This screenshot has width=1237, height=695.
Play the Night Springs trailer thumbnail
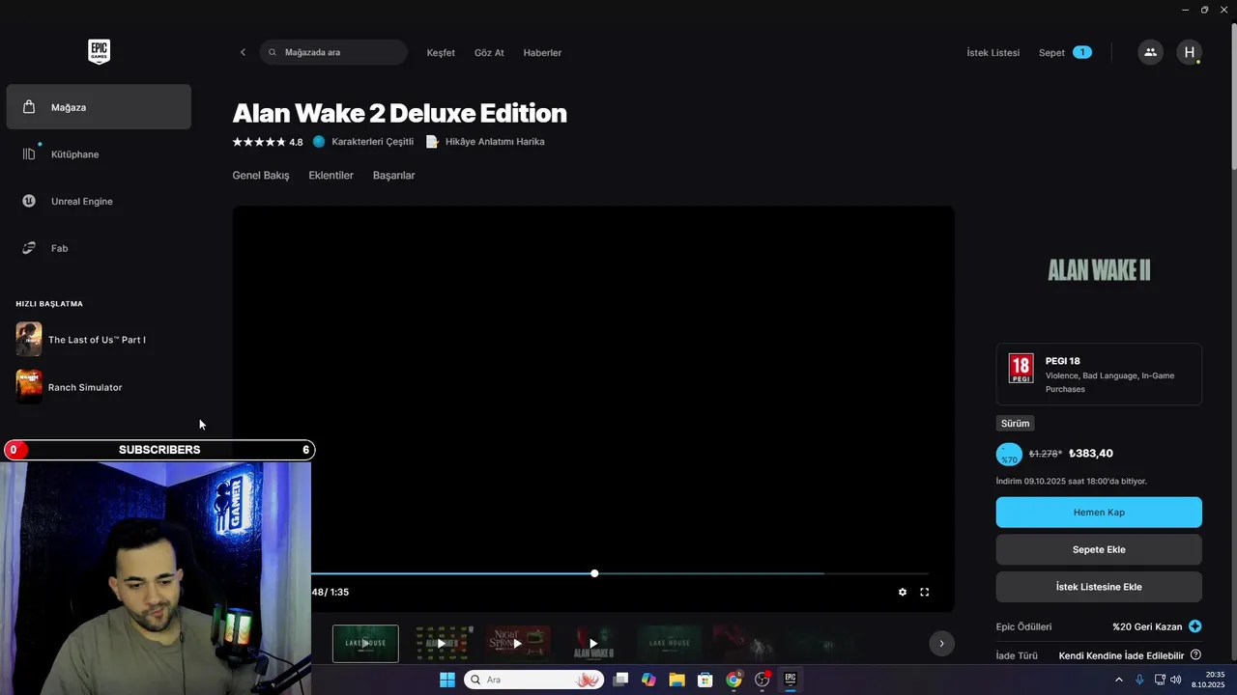(517, 644)
